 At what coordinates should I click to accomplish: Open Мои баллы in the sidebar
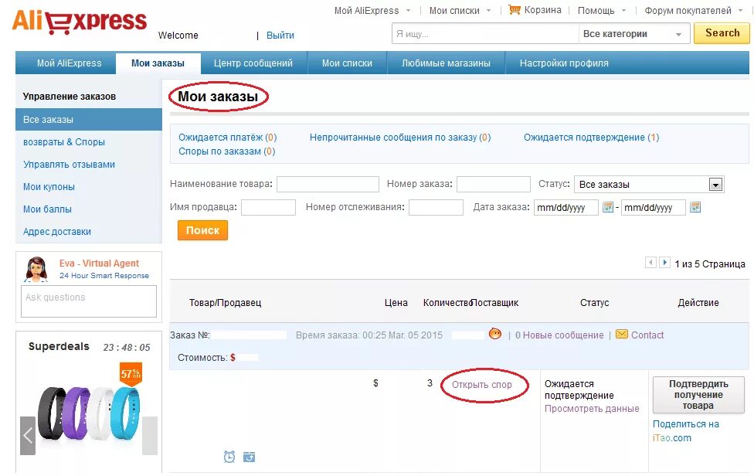point(47,209)
